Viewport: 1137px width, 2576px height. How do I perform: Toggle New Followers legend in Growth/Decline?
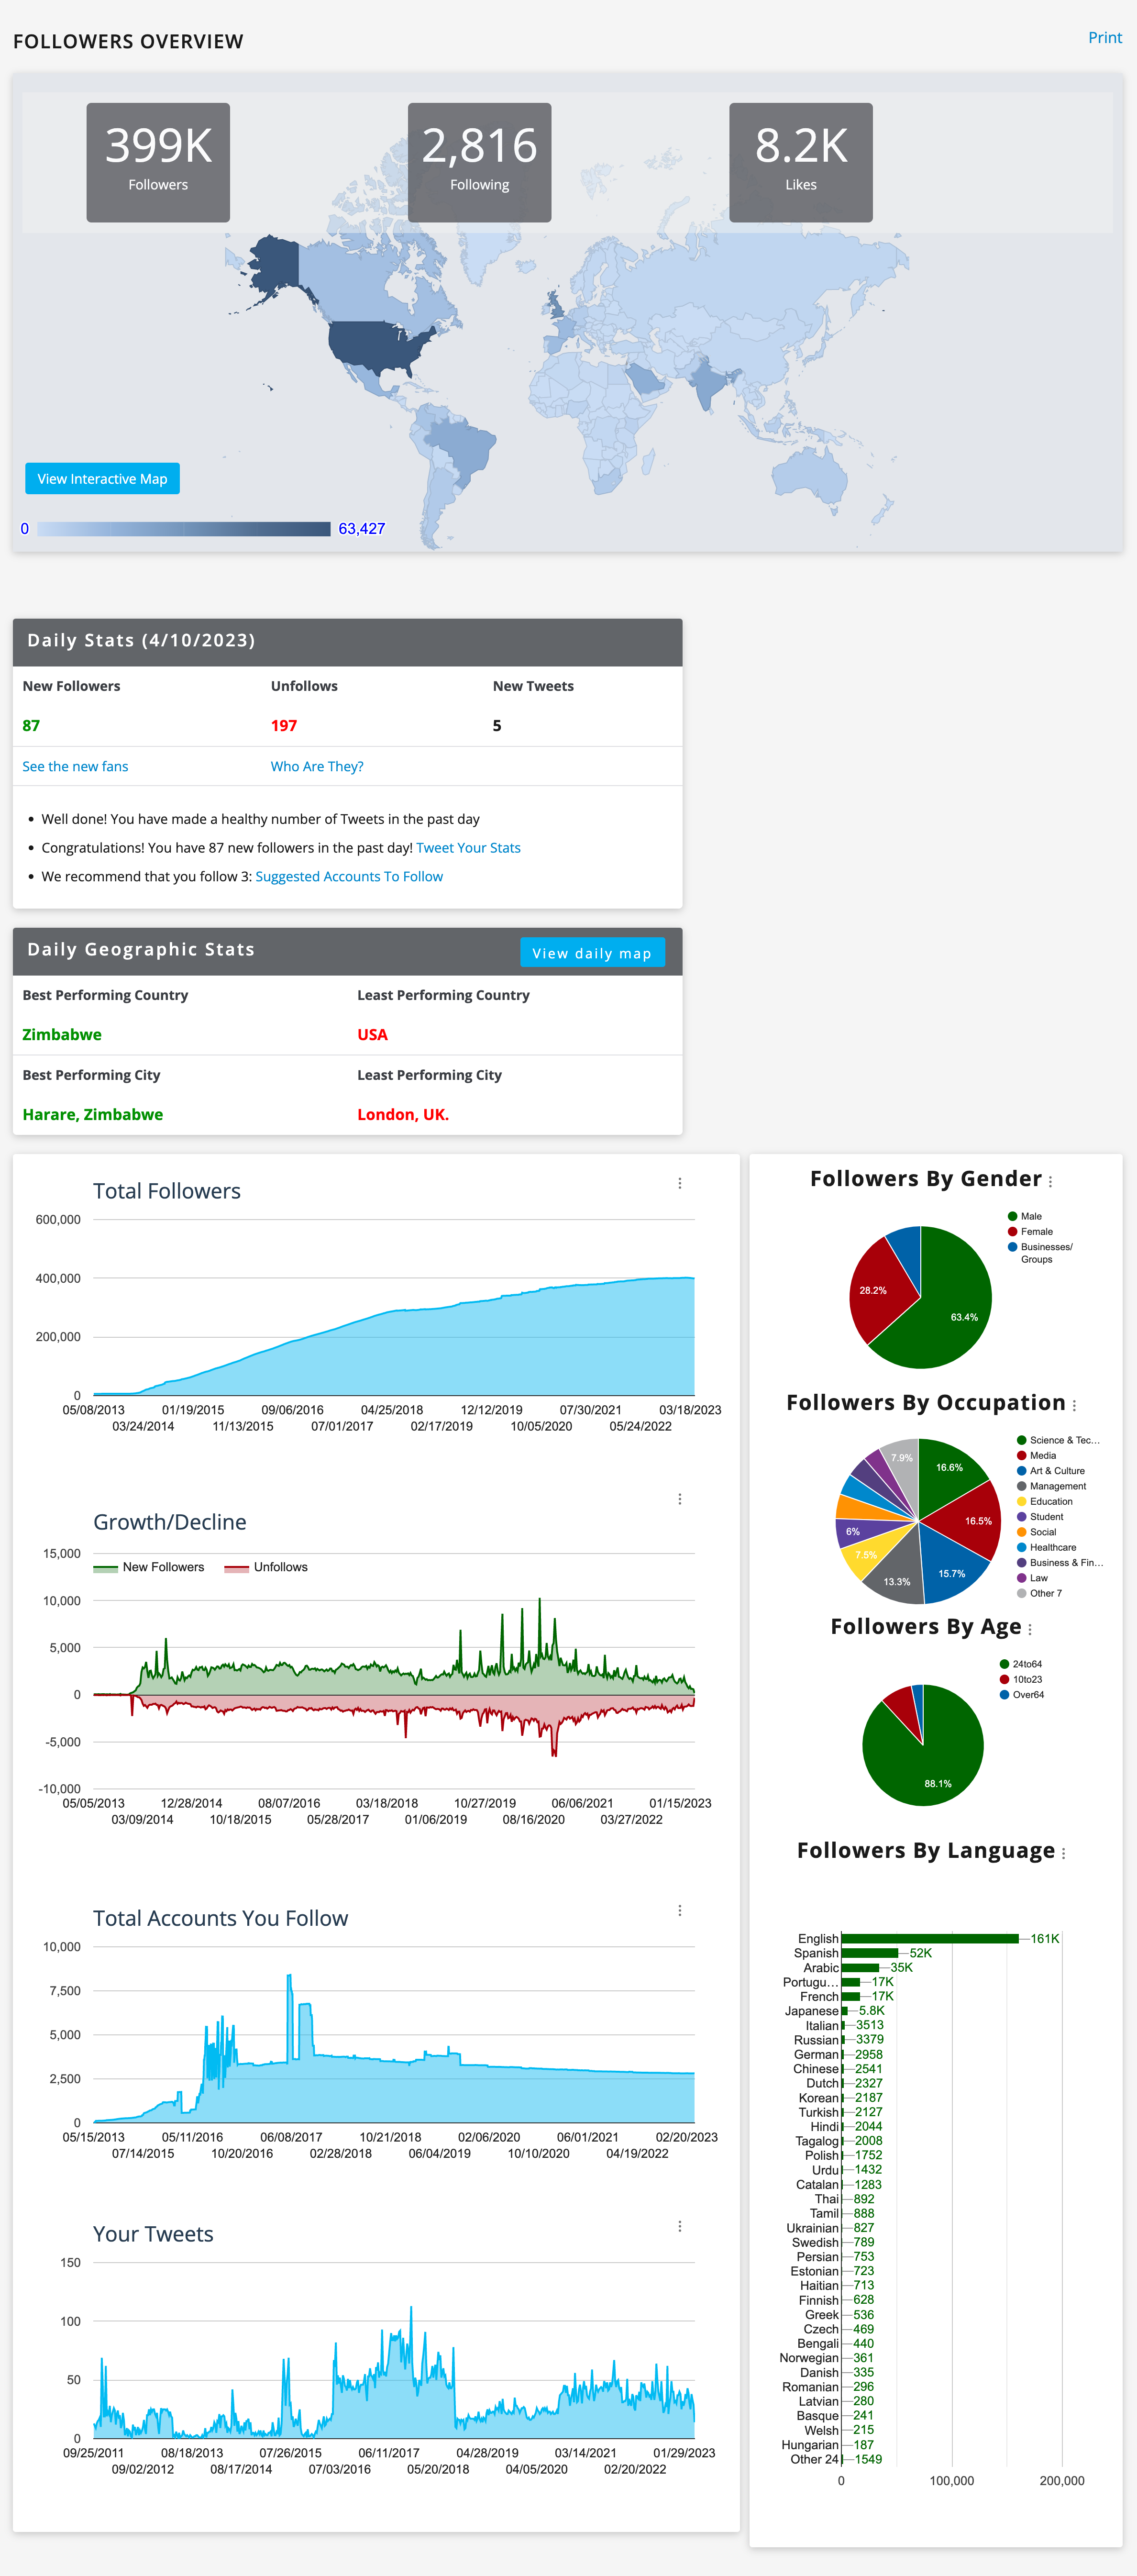coord(149,1567)
